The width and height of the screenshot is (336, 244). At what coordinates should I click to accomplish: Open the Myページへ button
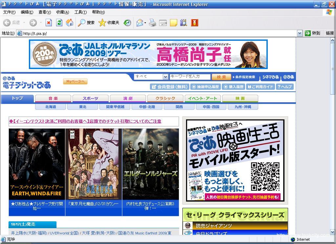[x=75, y=82]
